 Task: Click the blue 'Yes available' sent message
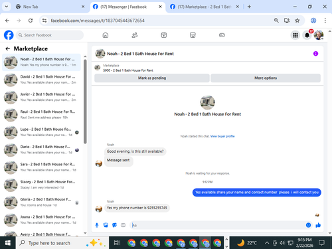(x=257, y=193)
